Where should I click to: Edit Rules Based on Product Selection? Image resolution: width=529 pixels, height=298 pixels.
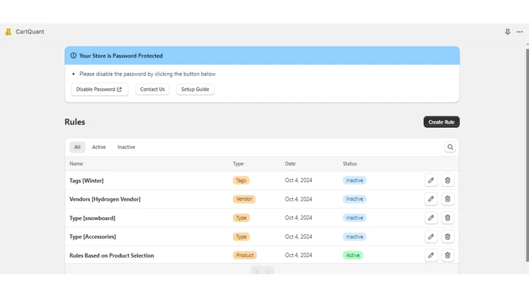[x=431, y=256]
